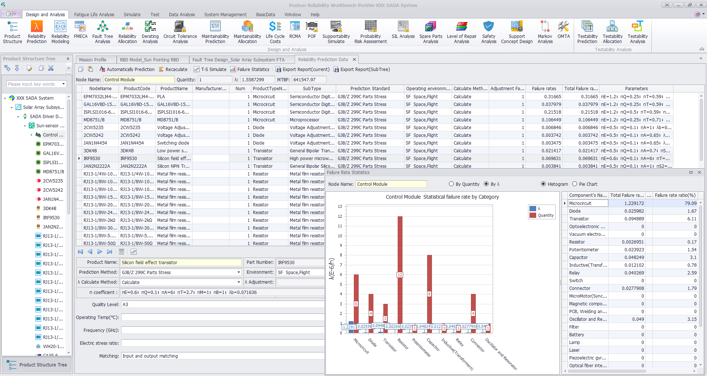707x376 pixels.
Task: Expand the λ Calculate Method dropdown
Action: click(239, 283)
